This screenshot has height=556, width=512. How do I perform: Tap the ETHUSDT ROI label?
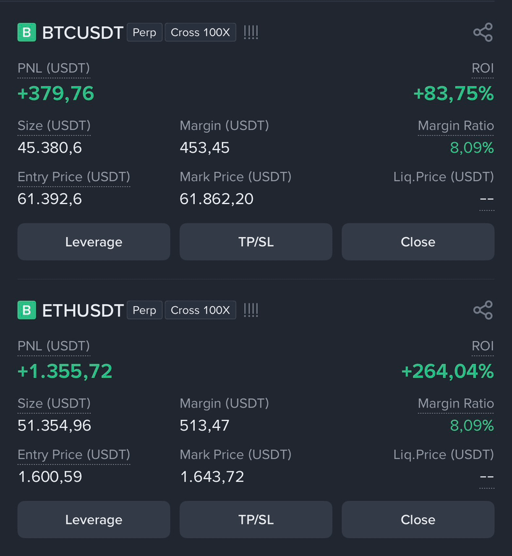click(482, 346)
